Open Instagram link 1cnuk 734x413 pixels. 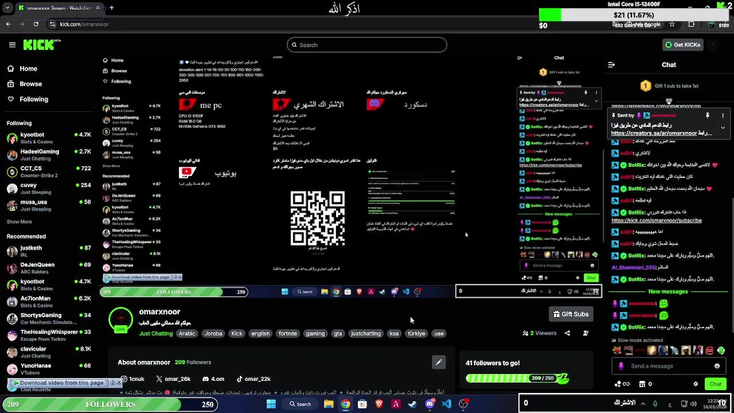(x=132, y=379)
